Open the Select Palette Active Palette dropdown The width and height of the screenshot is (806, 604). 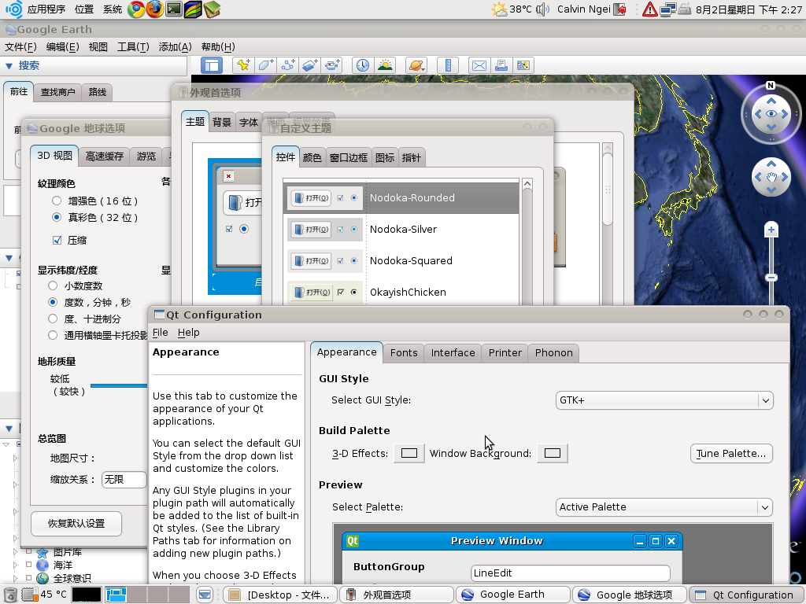pos(664,507)
